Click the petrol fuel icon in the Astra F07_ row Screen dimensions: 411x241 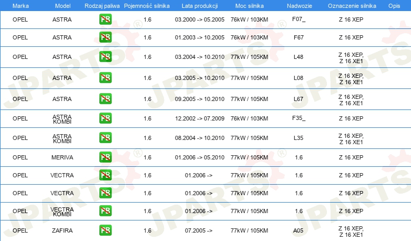(105, 19)
